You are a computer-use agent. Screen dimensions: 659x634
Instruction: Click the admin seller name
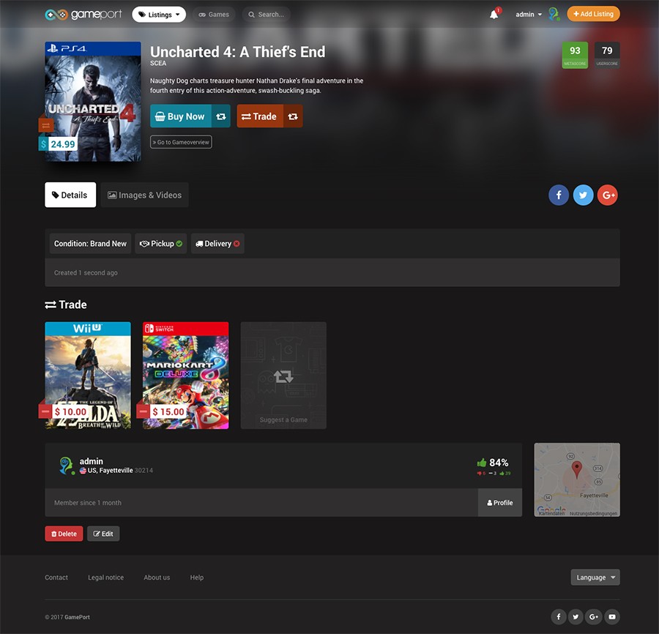92,461
